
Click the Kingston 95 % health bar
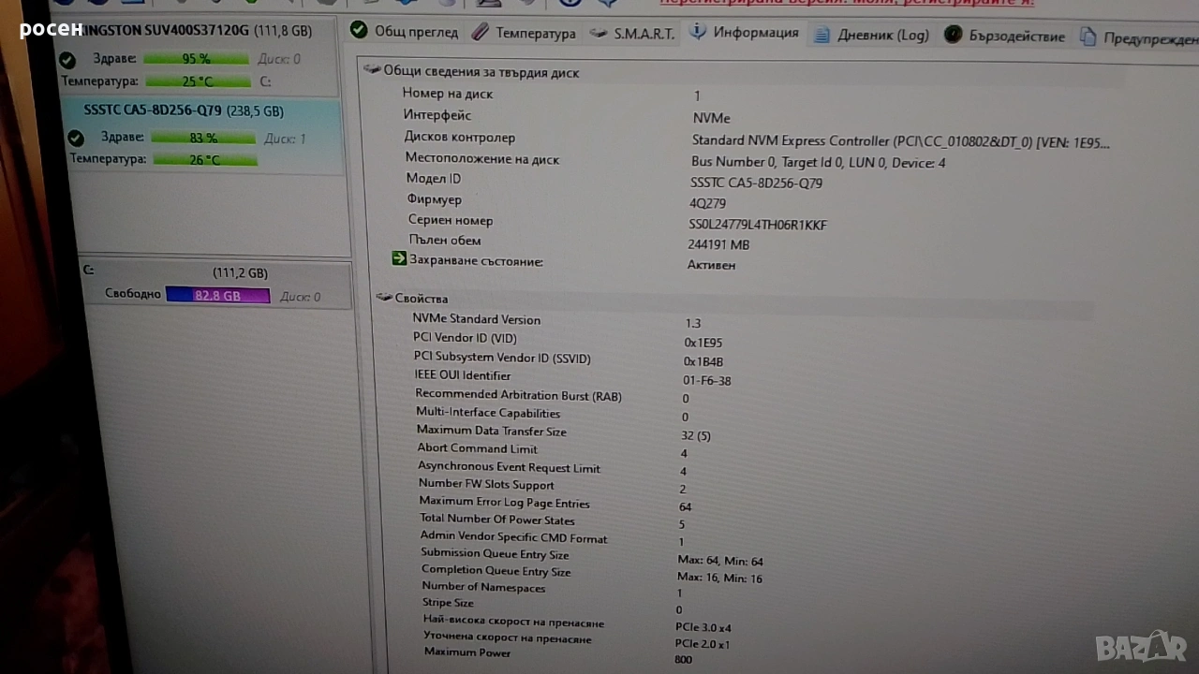coord(196,59)
